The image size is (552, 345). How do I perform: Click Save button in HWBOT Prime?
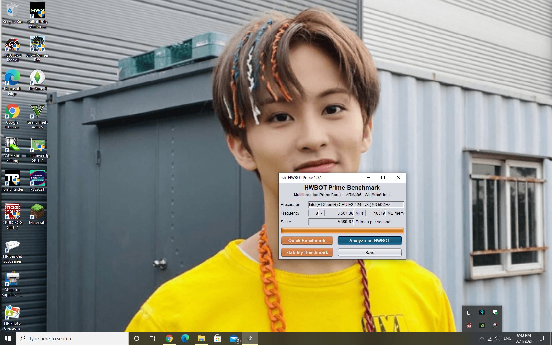click(x=370, y=252)
